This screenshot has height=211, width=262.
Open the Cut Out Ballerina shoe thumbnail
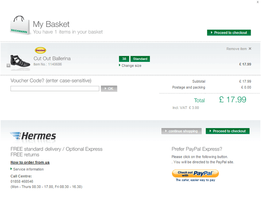19,60
